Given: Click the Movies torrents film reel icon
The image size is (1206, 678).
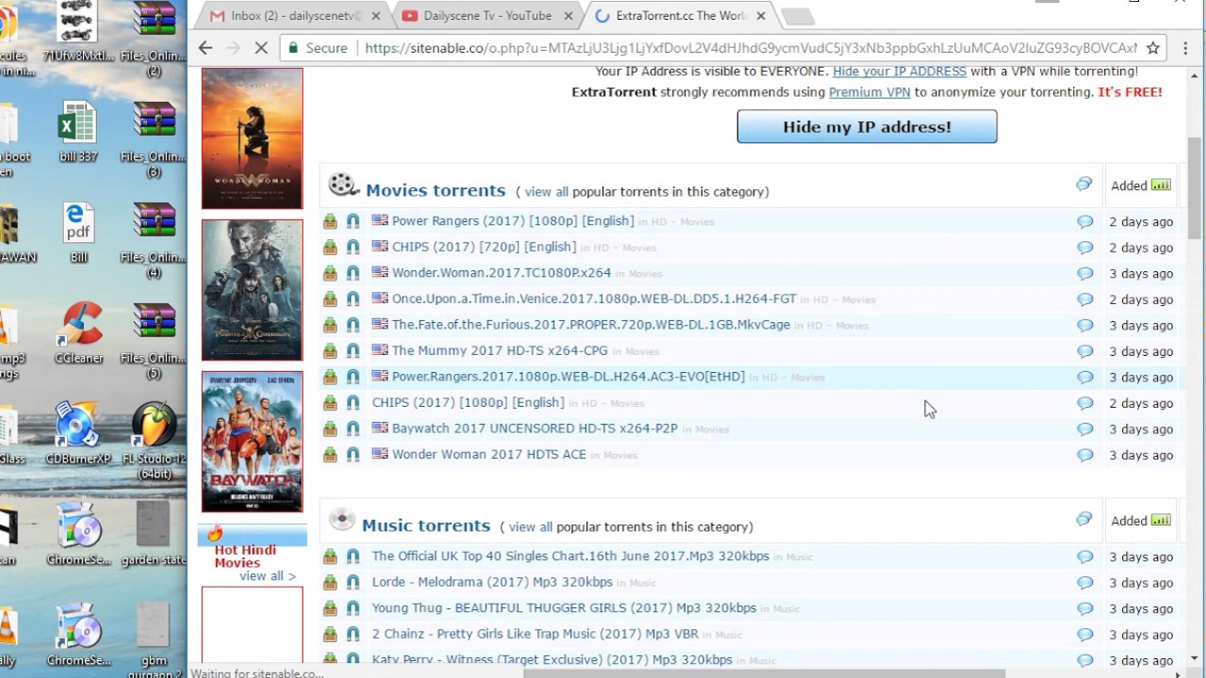Looking at the screenshot, I should coord(343,186).
